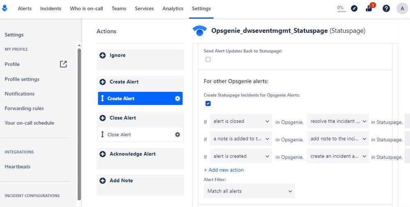Open the Alert Filter 'Match all alerts' dropdown
Viewport: 410px width, 207px height.
tap(249, 191)
